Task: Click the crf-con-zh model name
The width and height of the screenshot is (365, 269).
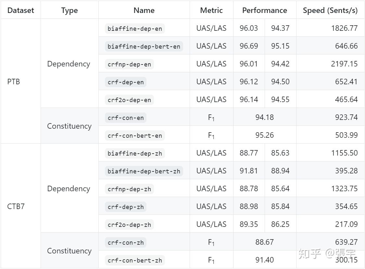Action: point(126,242)
